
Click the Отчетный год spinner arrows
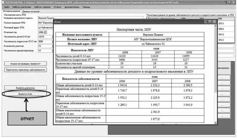click(x=45, y=32)
